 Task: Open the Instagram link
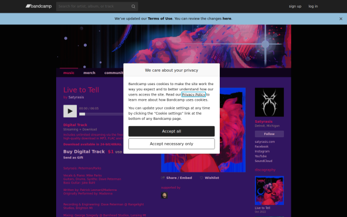pos(262,152)
